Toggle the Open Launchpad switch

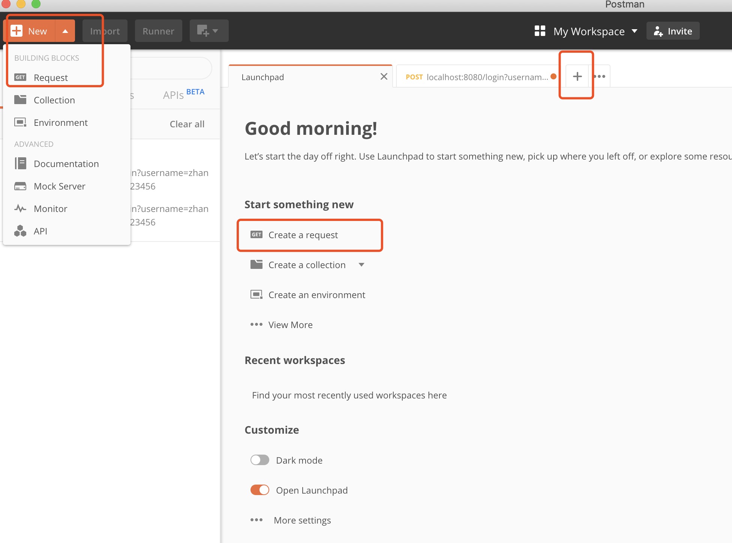coord(260,489)
